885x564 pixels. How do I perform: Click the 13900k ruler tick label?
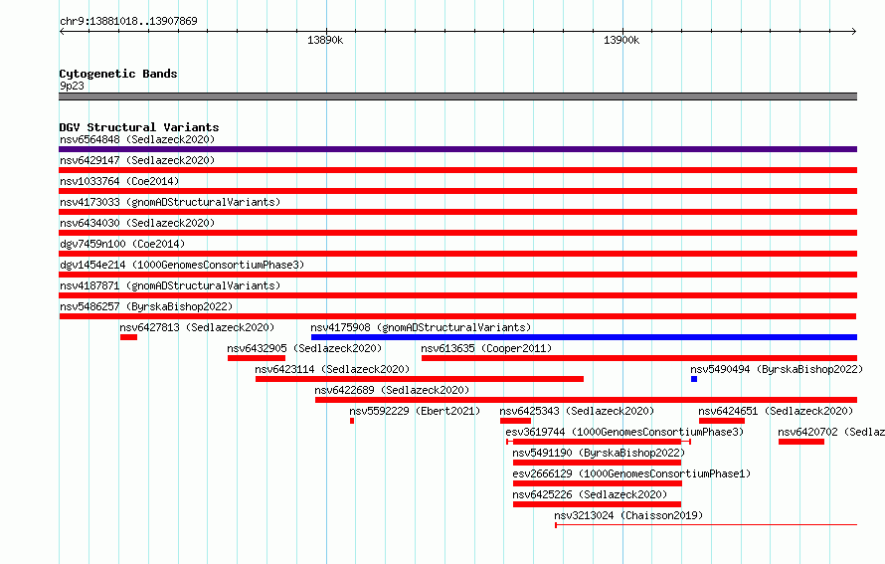click(621, 40)
